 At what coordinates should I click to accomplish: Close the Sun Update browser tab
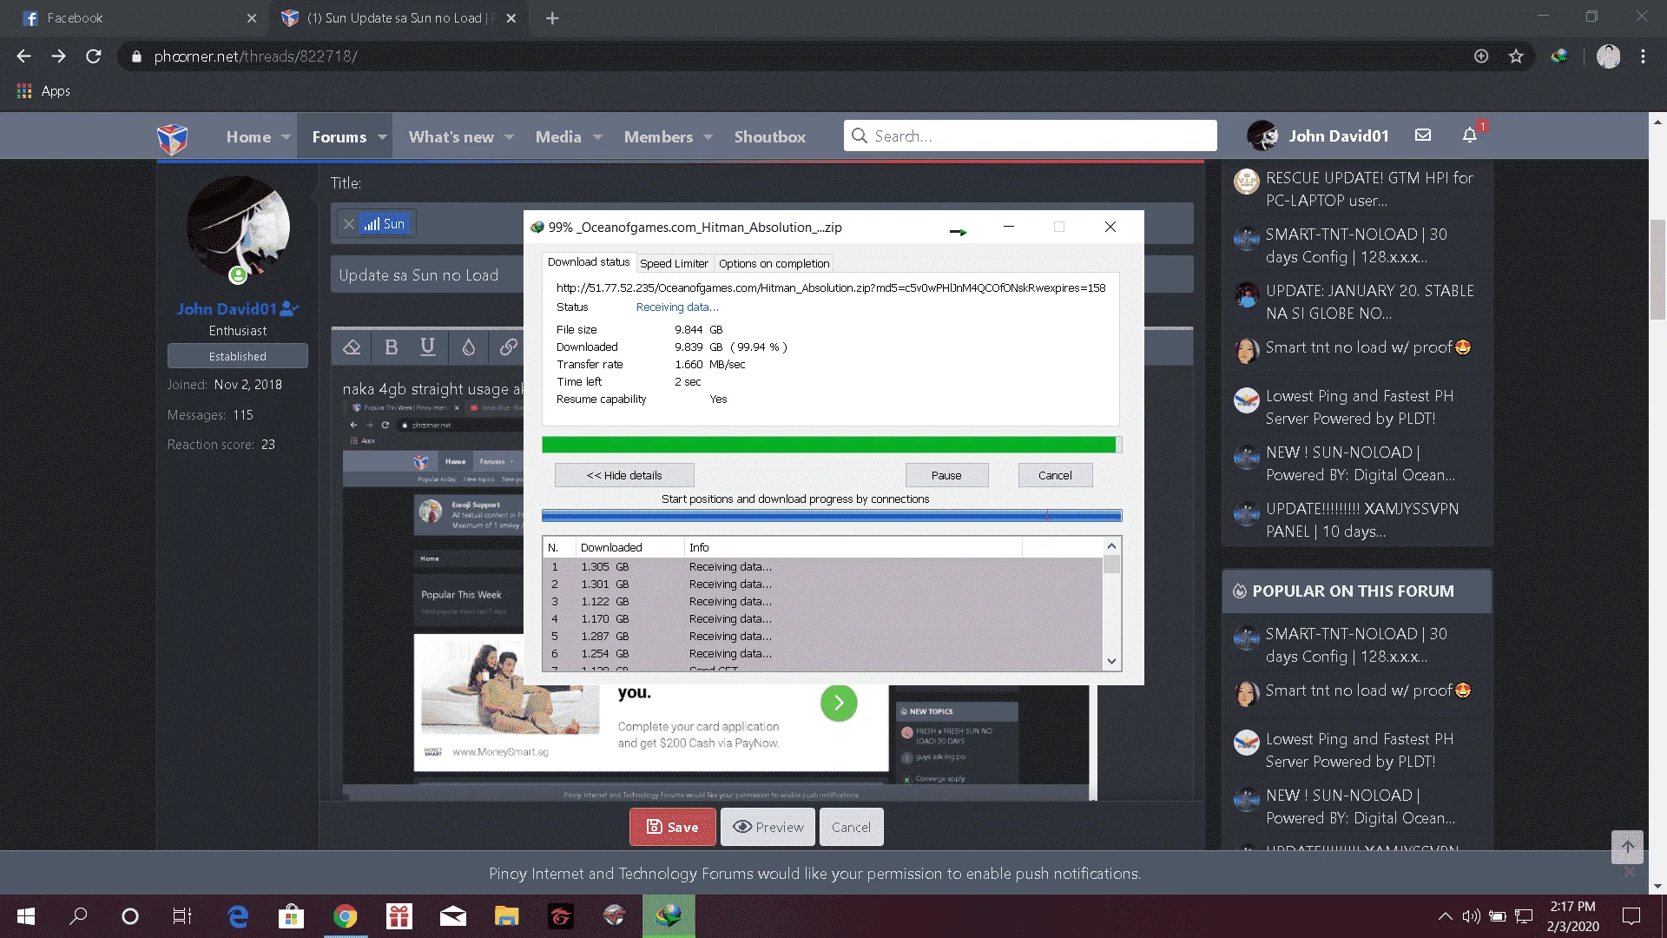pos(511,18)
